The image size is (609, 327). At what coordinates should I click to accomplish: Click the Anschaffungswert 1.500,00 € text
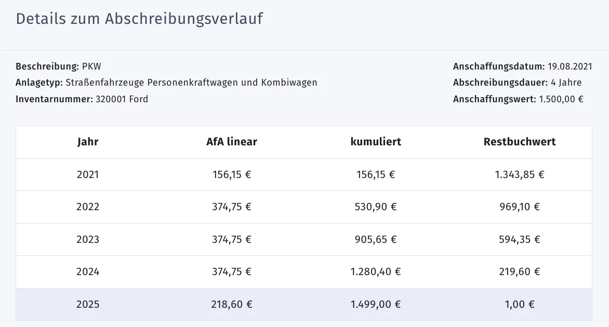pos(518,99)
